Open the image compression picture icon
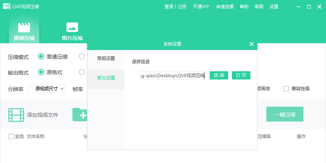The image size is (326, 163). pos(72,27)
